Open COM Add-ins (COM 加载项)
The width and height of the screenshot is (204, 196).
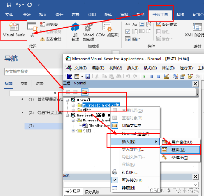click(x=107, y=30)
